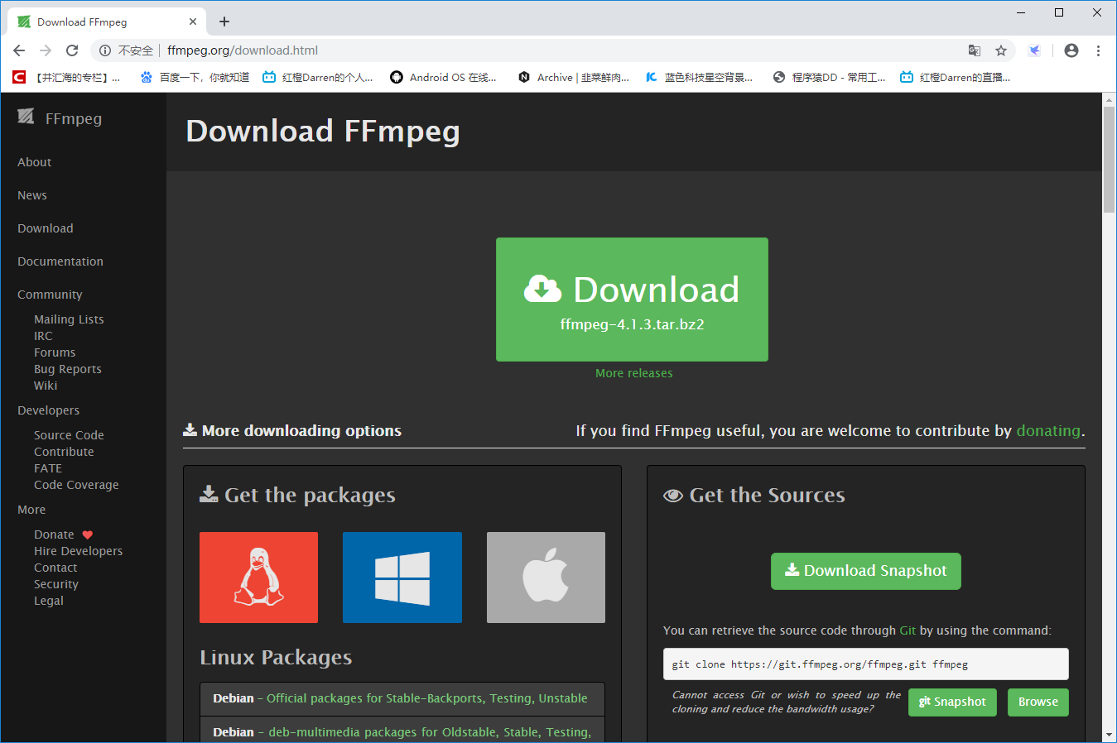Click the site security info icon
This screenshot has height=743, width=1117.
105,50
